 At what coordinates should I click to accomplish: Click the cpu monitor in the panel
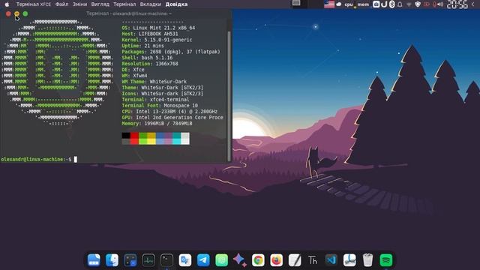pos(349,4)
